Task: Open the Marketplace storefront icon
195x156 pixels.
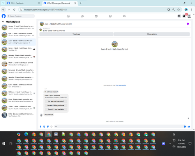Action: coord(110,16)
